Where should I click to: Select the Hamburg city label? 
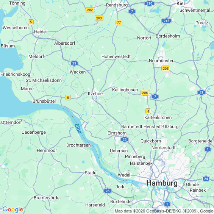pyautogui.click(x=162, y=183)
